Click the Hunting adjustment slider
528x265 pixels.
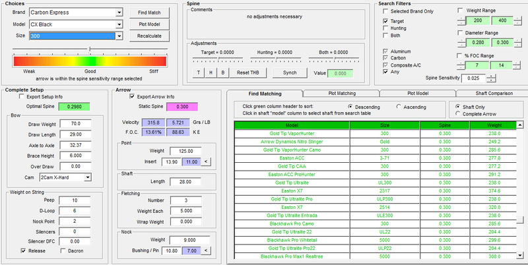[275, 60]
